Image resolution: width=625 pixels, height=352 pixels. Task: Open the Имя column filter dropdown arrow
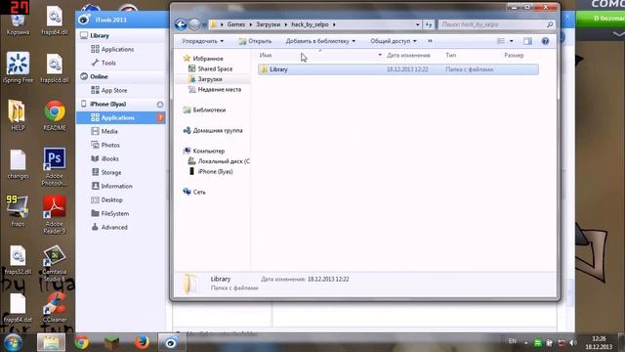(380, 55)
